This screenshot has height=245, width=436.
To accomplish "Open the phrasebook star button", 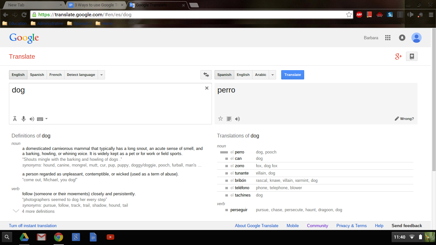I will pos(412,56).
